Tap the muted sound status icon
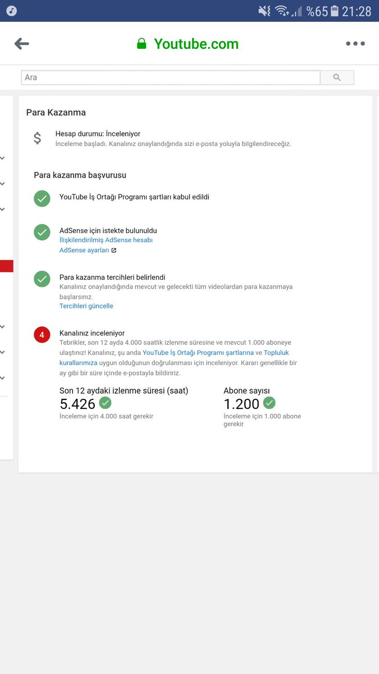Viewport: 379px width, 674px height. pos(264,11)
